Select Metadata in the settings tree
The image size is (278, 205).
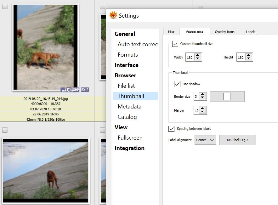(129, 107)
